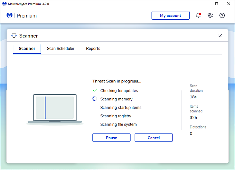Click 'Scanning registry' text
The height and width of the screenshot is (170, 235).
[116, 116]
